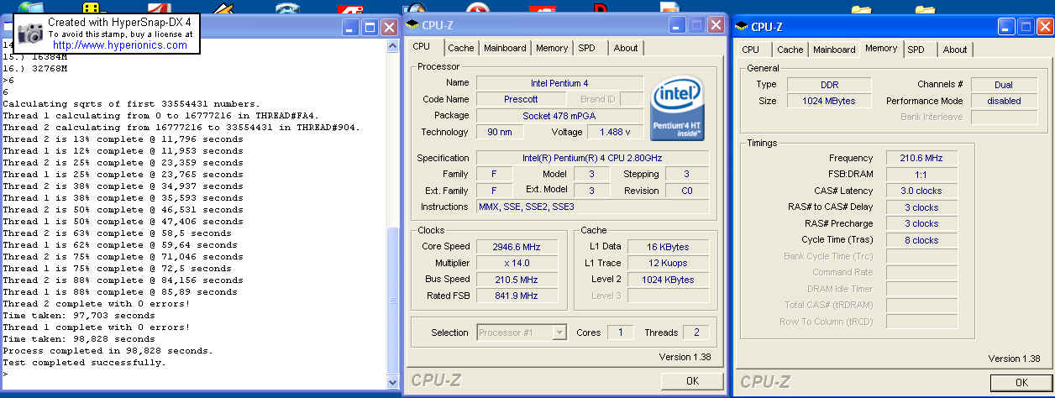This screenshot has height=398, width=1055.
Task: Click console line 'Thread 1 complete with 0 errors!'
Action: coord(96,327)
